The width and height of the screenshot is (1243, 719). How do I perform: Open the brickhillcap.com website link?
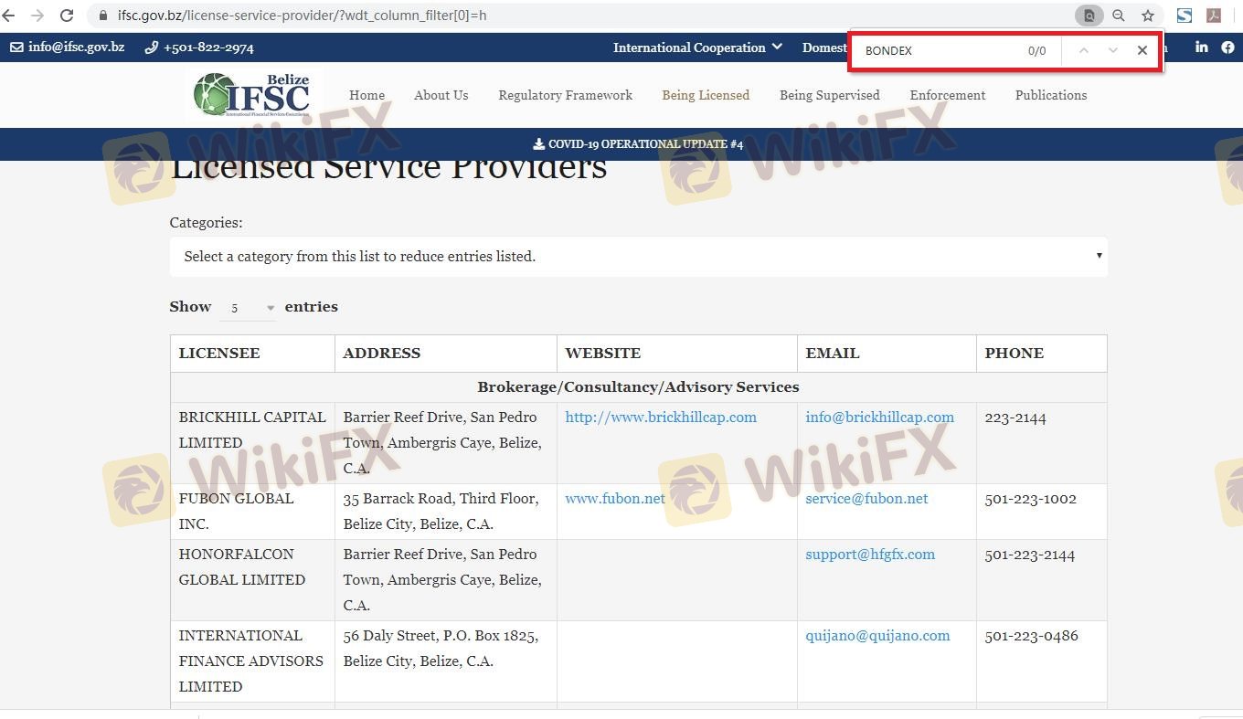(661, 418)
